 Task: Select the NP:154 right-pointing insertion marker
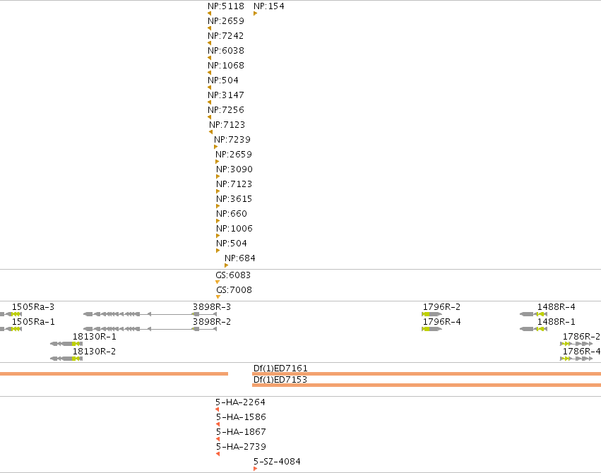click(255, 13)
